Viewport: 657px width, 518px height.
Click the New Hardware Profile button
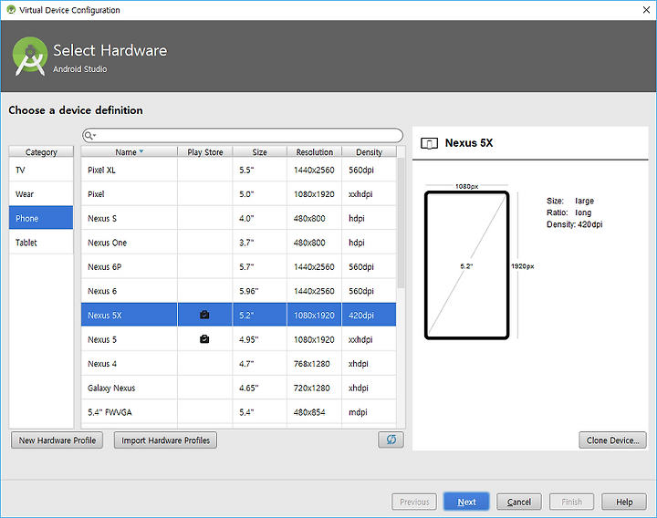pyautogui.click(x=57, y=440)
